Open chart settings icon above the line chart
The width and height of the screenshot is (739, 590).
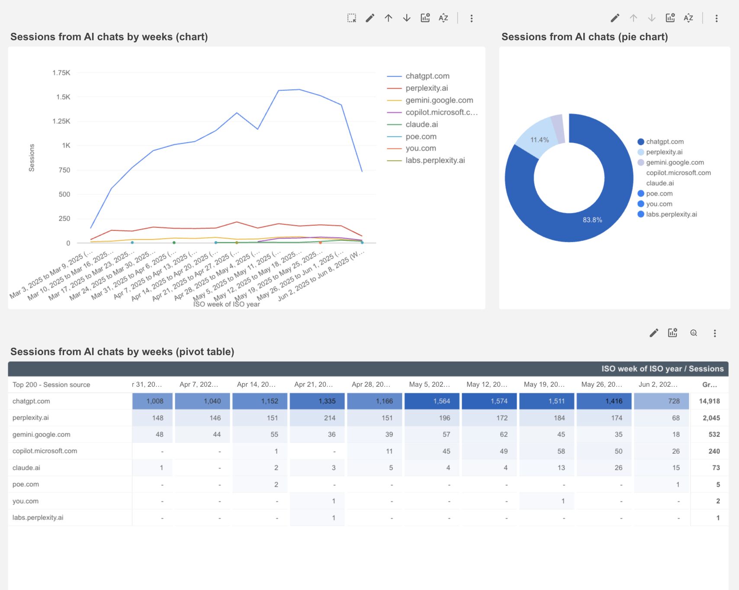click(x=424, y=18)
